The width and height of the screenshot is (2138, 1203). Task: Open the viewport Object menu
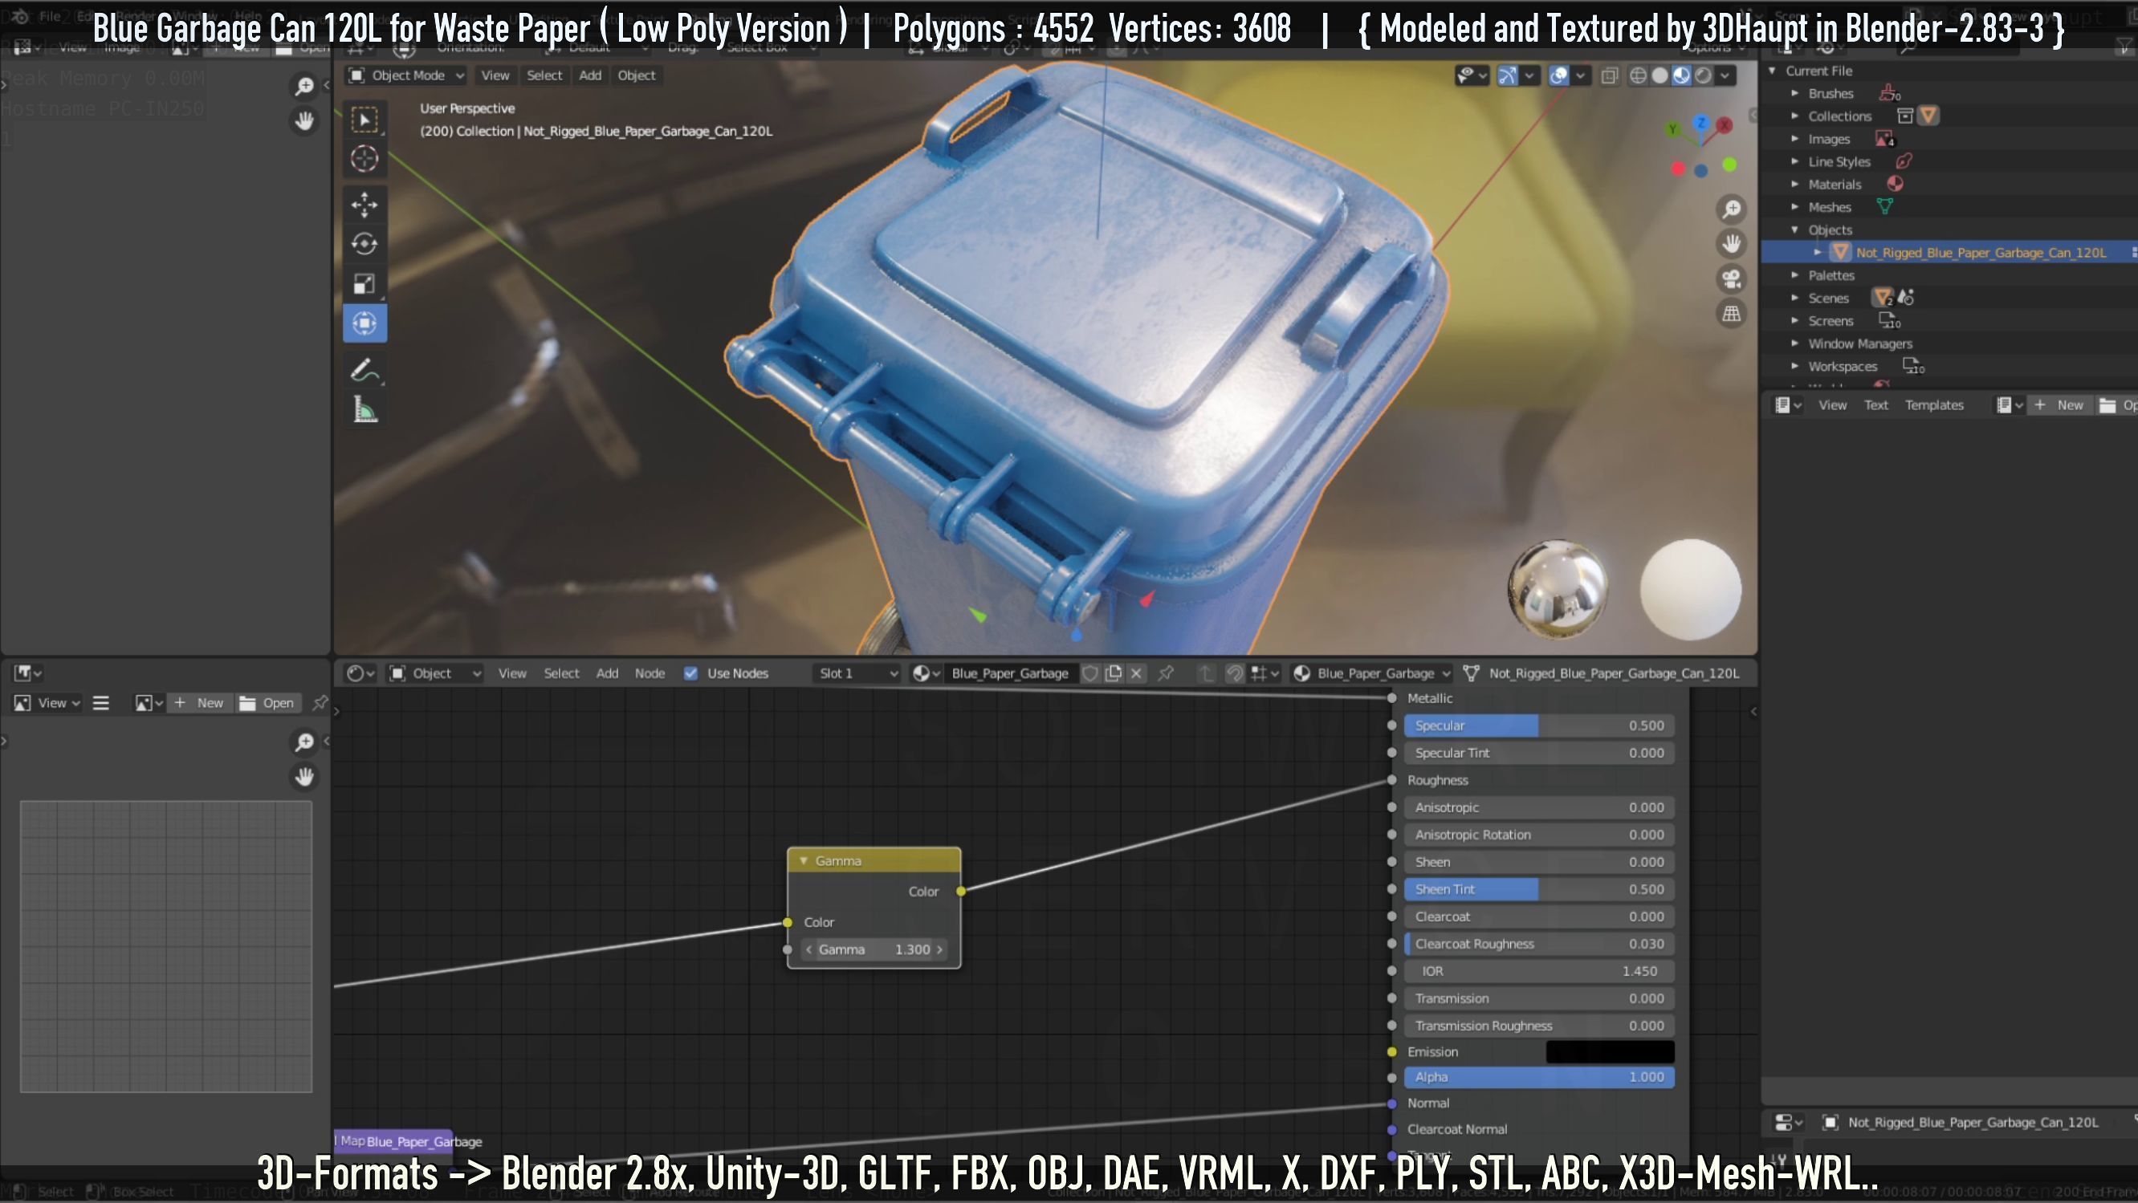click(x=637, y=75)
